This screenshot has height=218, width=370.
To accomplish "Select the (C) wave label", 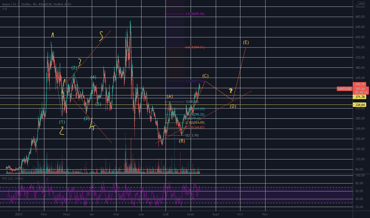I will [x=205, y=76].
